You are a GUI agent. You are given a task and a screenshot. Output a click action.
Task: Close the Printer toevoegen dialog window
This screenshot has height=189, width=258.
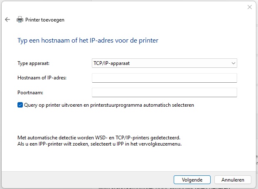250,7
